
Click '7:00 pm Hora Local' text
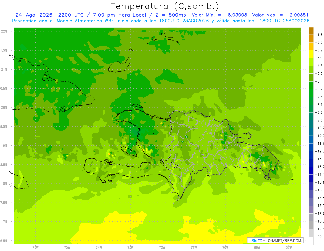[120, 15]
